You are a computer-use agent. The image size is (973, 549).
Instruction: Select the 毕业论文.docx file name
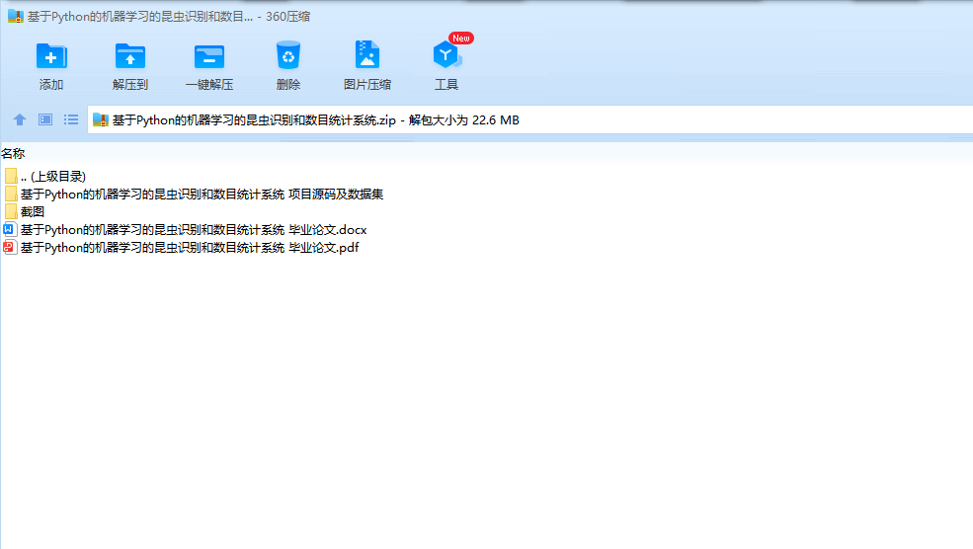tap(194, 230)
